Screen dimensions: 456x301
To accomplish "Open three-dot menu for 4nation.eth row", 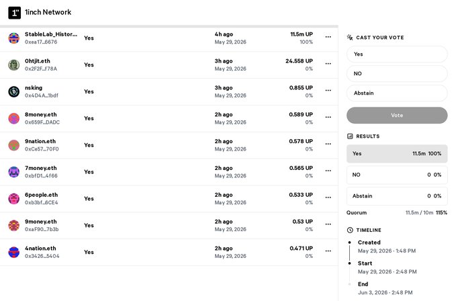I will point(328,251).
